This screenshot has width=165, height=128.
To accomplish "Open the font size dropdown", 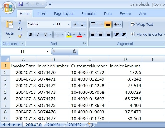I will point(69,25).
